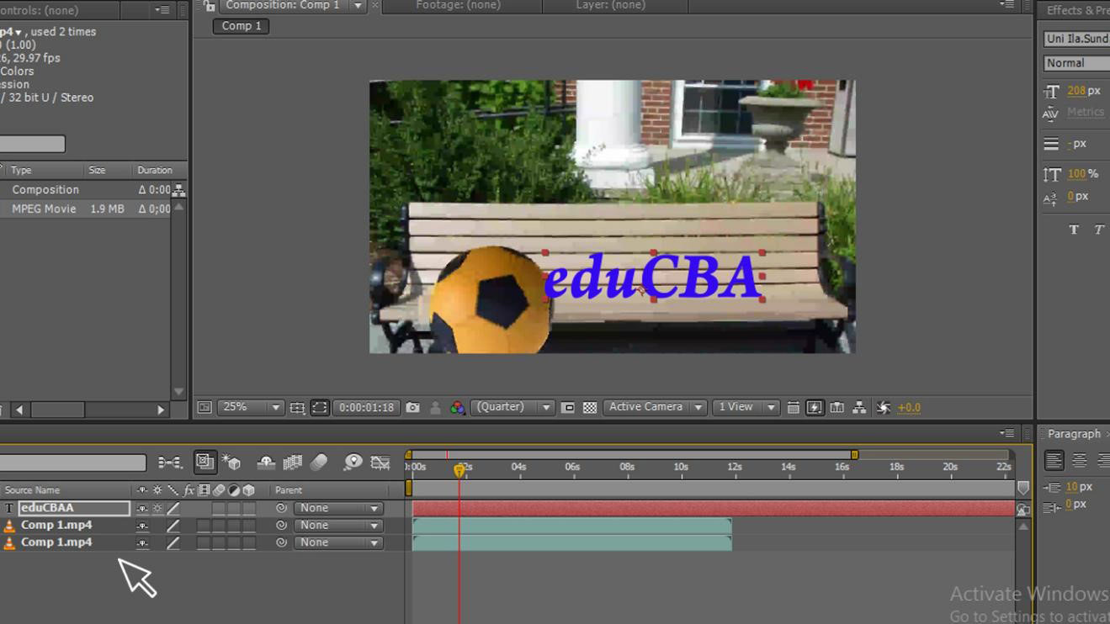Click the pick whip for eduCBAA layer
Screen dimensions: 1110x624
tap(281, 508)
